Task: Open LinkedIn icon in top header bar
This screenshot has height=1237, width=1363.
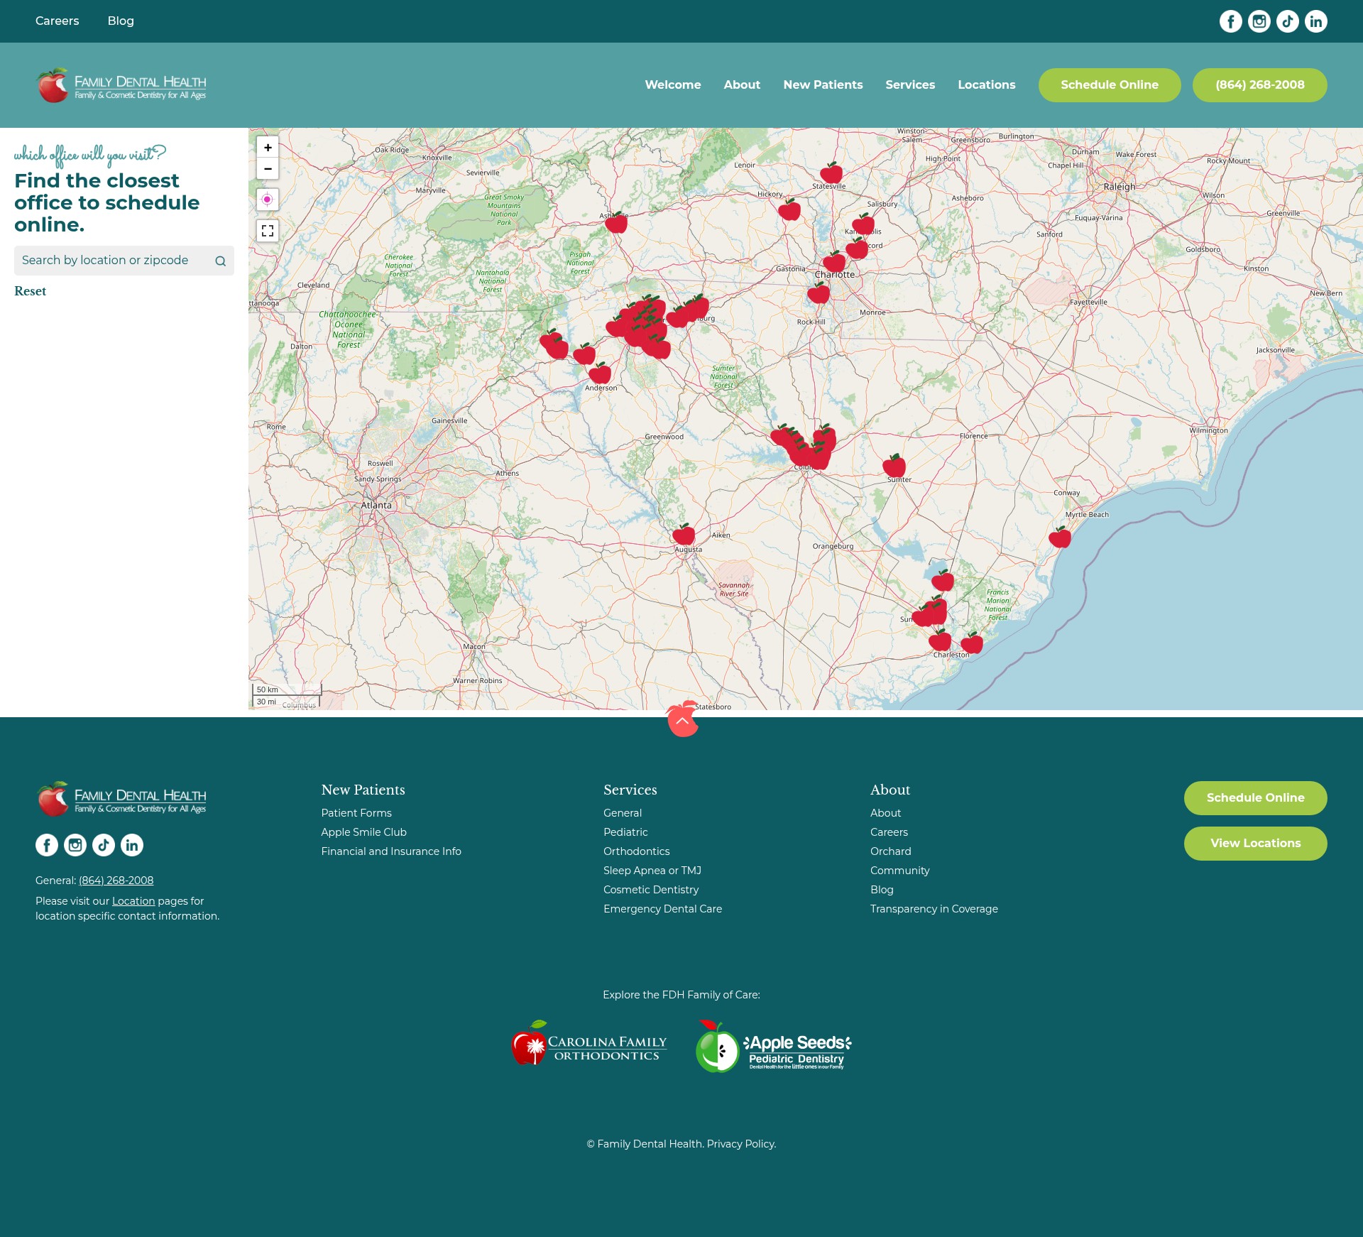Action: coord(1316,21)
